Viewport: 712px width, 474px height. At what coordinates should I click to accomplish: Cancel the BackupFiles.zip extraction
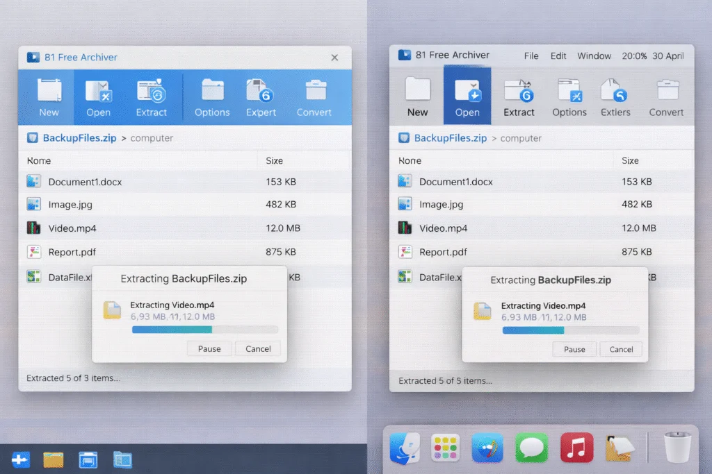pyautogui.click(x=258, y=348)
